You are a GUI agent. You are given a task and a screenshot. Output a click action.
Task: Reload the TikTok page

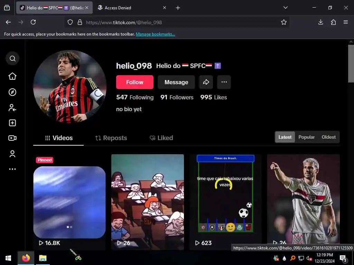pyautogui.click(x=33, y=22)
